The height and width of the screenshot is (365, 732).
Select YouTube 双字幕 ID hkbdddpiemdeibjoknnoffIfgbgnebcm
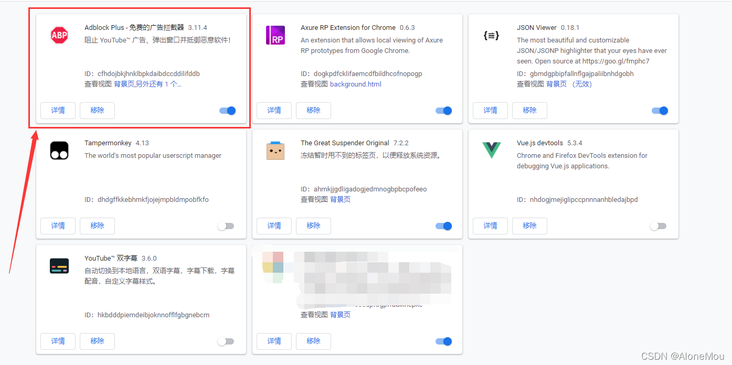pyautogui.click(x=153, y=315)
